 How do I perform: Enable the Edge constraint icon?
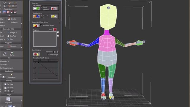(x=8, y=12)
